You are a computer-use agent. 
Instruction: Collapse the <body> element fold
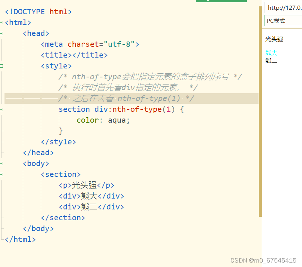pos(2,163)
